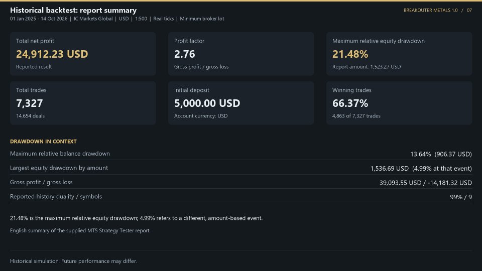Image resolution: width=482 pixels, height=271 pixels.
Task: Select the value '13.64% (906.37 USD)'
Action: click(441, 154)
